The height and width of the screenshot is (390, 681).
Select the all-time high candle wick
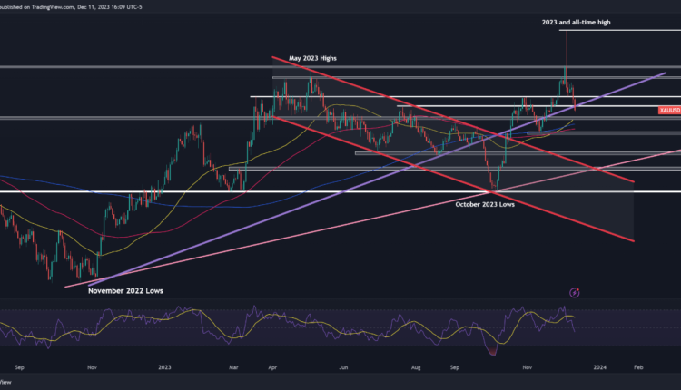pos(566,45)
